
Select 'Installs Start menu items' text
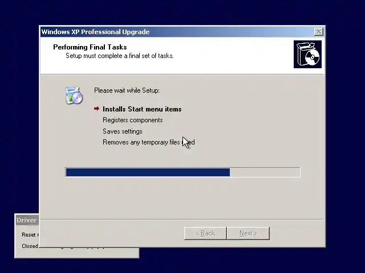pyautogui.click(x=142, y=109)
